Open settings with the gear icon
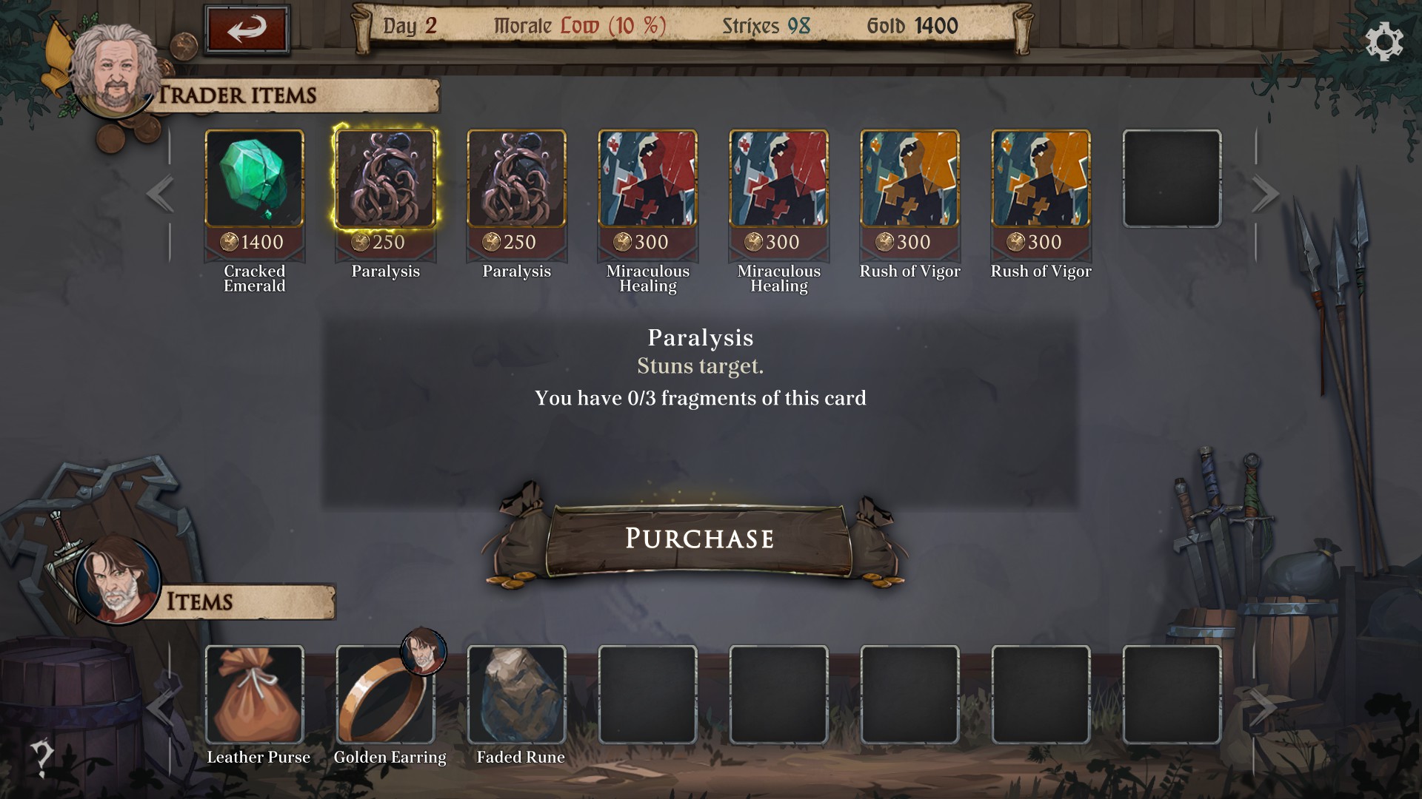The image size is (1422, 799). coord(1383,41)
